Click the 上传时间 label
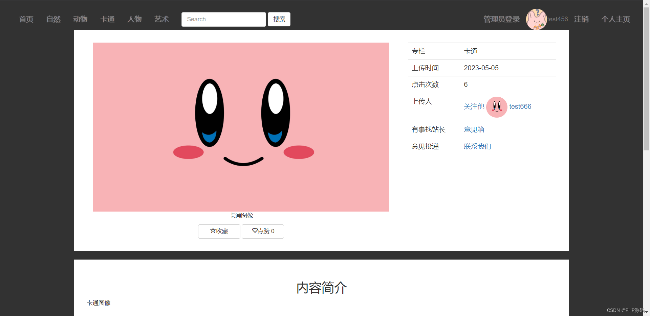This screenshot has width=650, height=316. click(x=425, y=68)
